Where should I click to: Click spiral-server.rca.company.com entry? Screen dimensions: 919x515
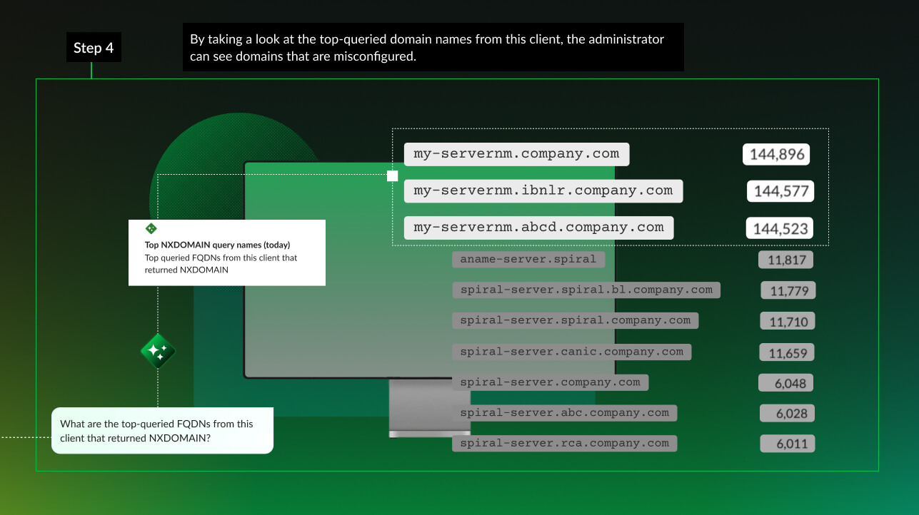(565, 443)
